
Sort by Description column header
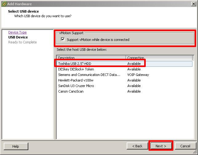[x=91, y=58]
